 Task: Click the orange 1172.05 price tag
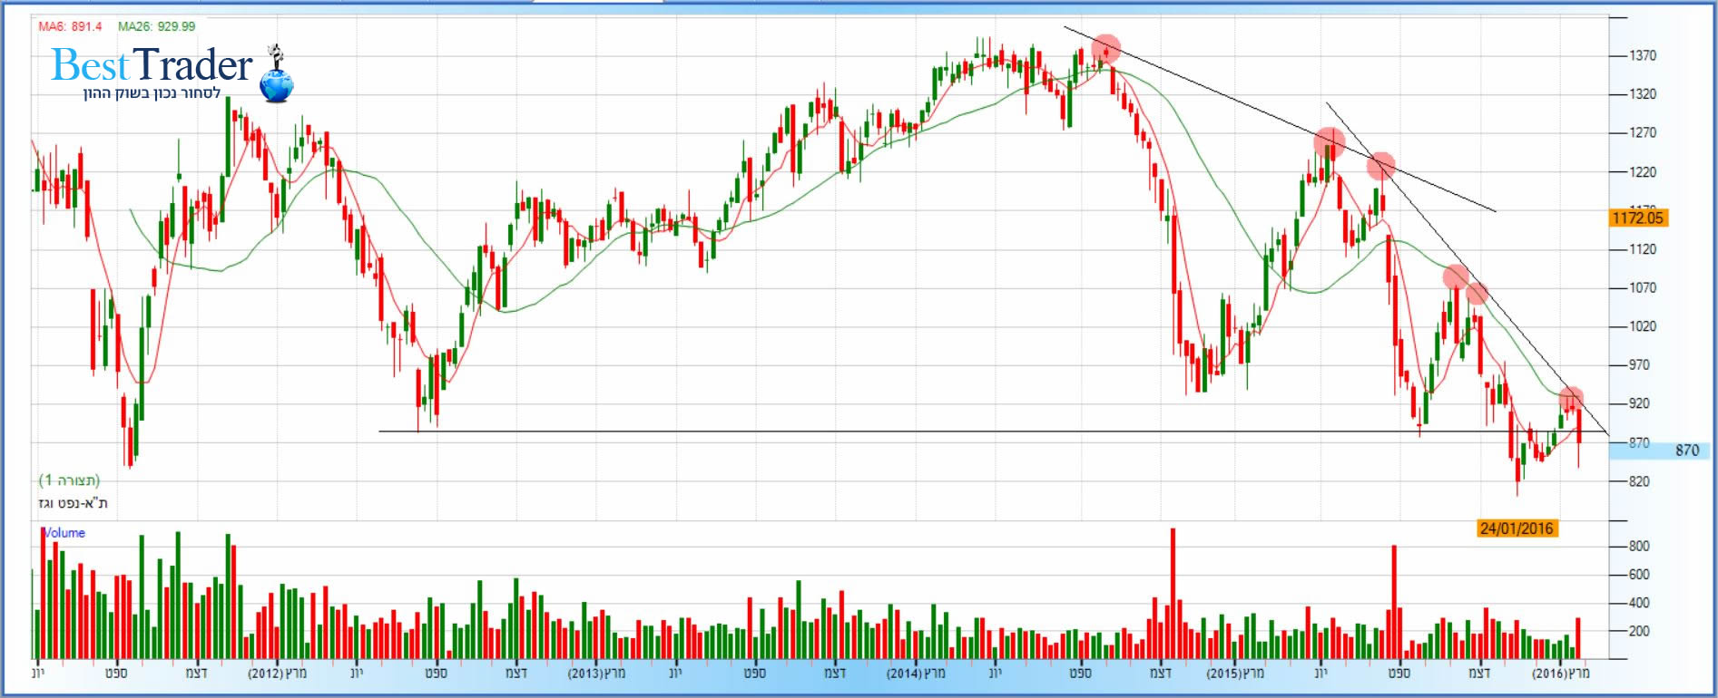[1637, 218]
